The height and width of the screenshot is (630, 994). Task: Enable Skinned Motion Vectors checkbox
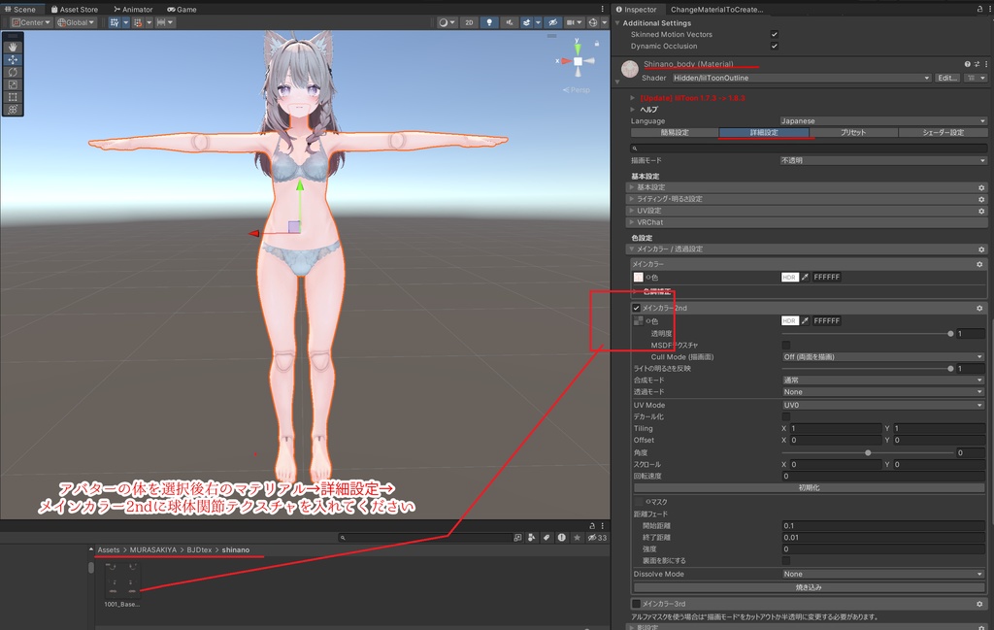772,33
